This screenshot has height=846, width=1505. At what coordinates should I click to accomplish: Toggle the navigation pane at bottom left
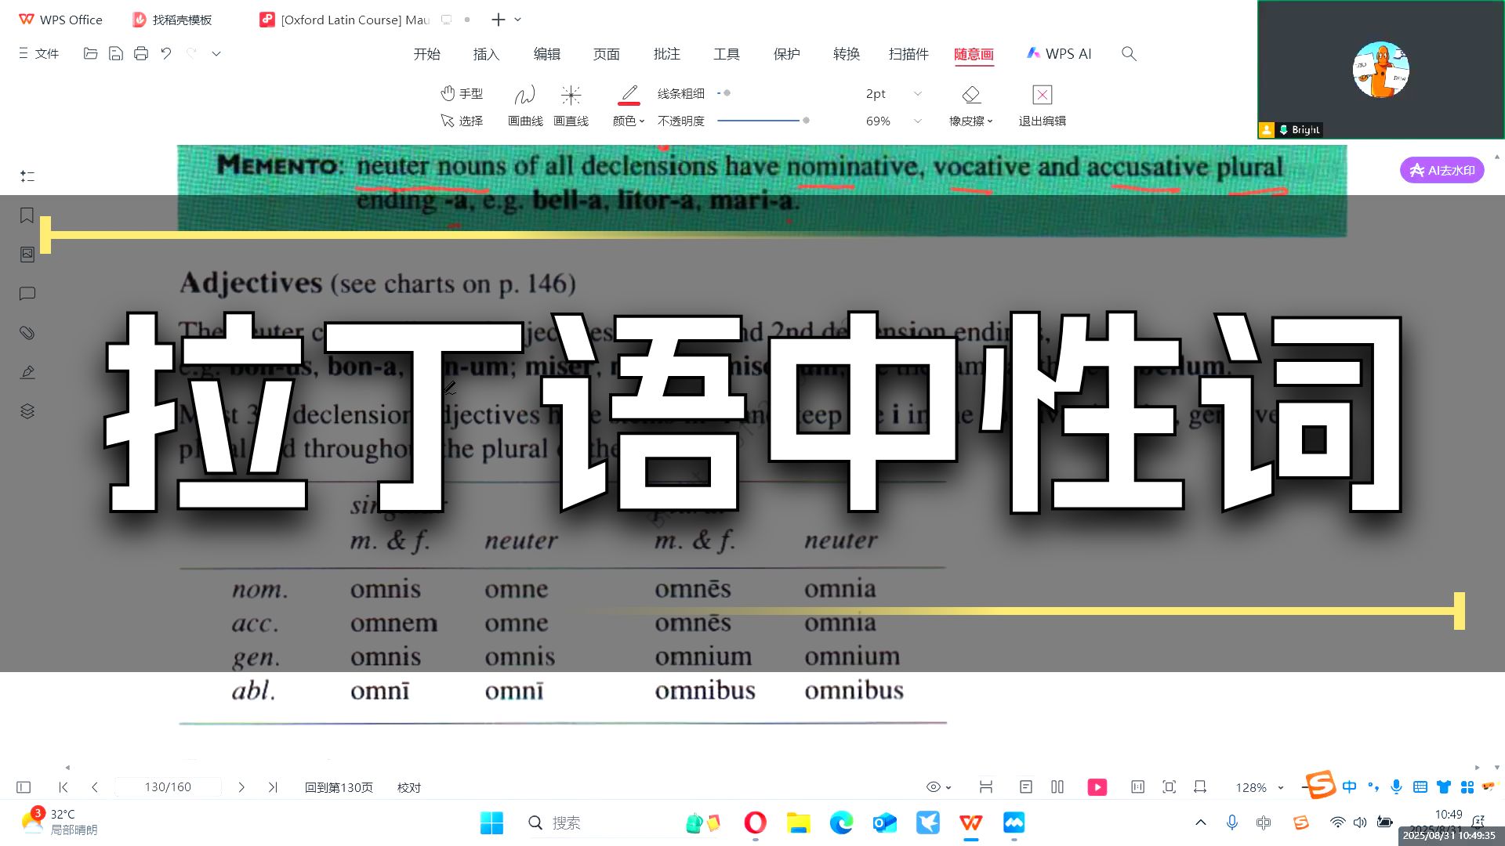pos(24,787)
